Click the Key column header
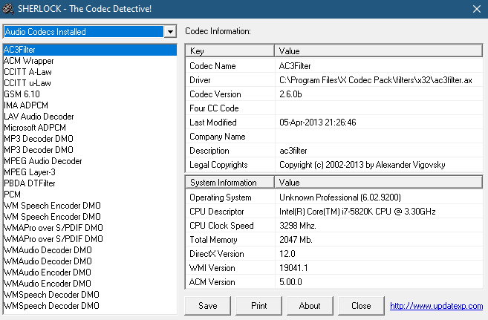This screenshot has width=488, height=320. [230, 51]
